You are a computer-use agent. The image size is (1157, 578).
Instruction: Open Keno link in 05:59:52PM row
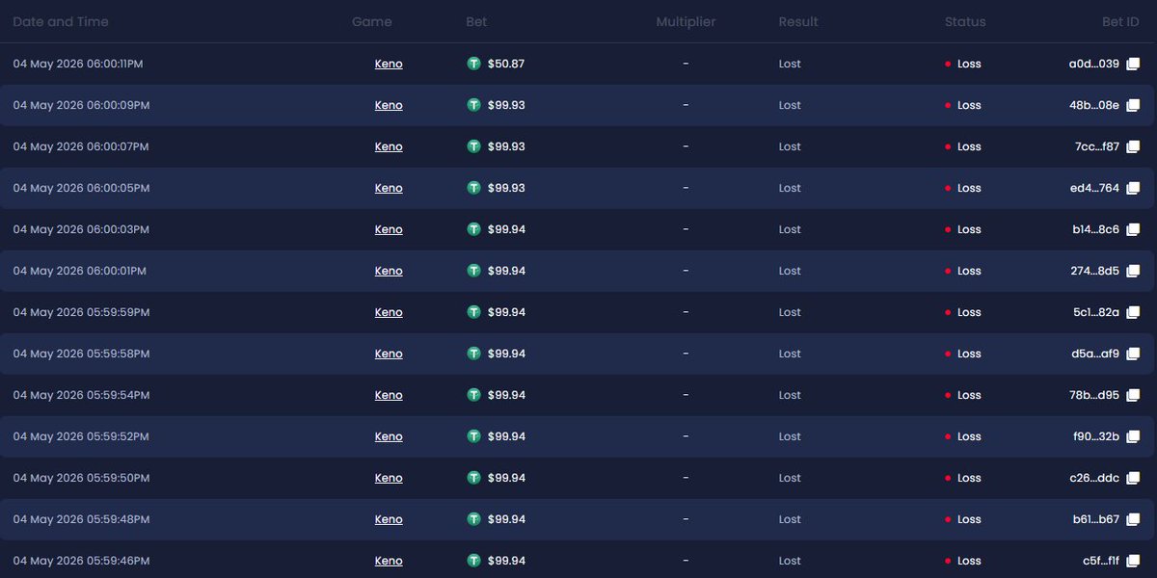389,436
